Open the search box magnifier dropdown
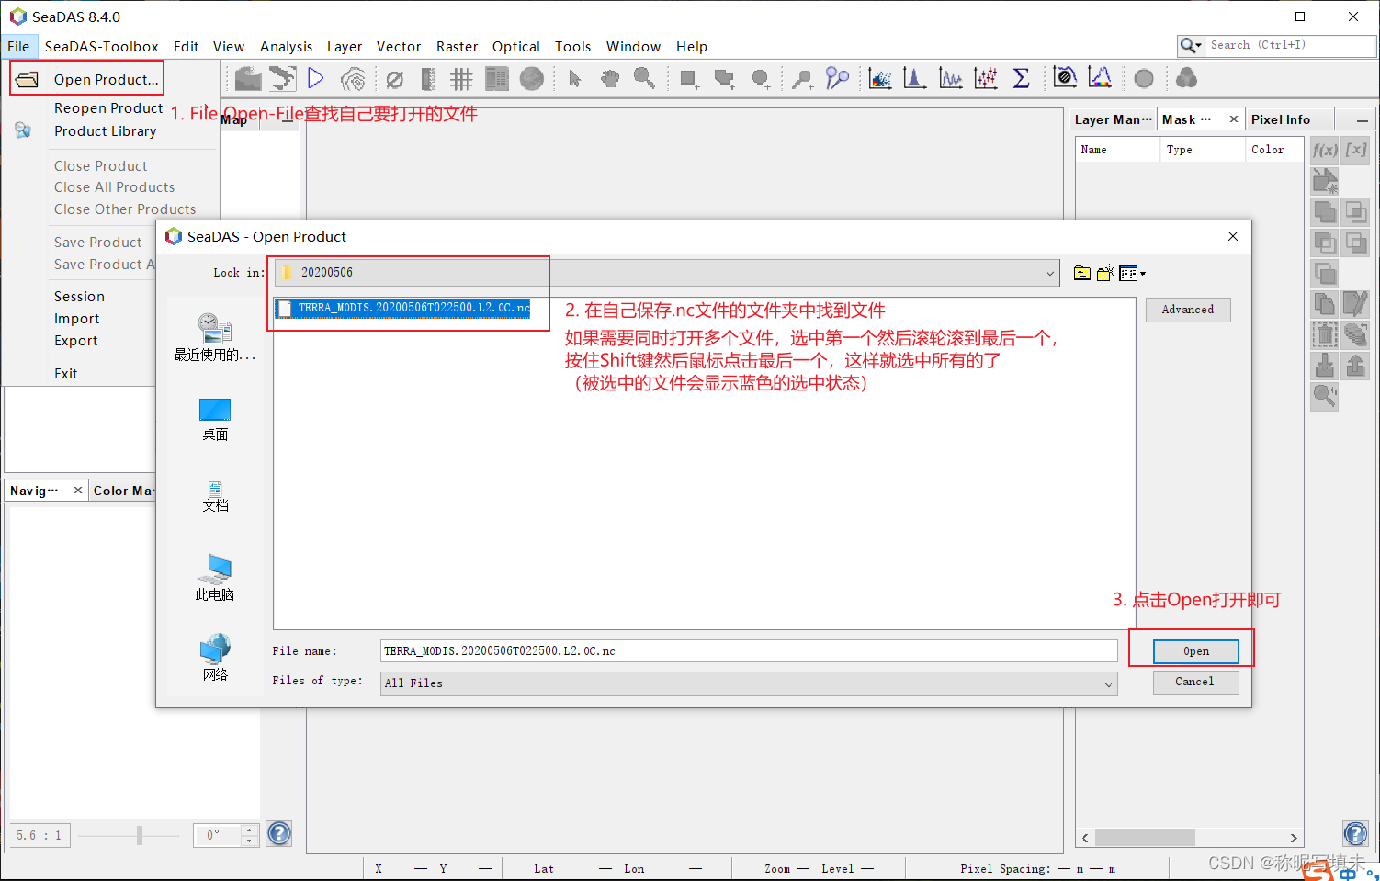Image resolution: width=1380 pixels, height=881 pixels. 1191,45
